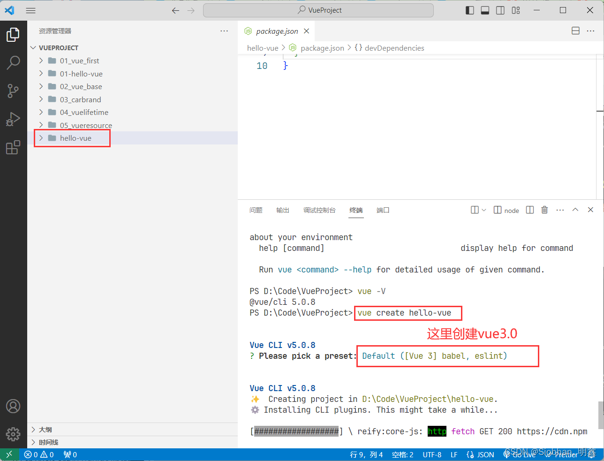
Task: Switch to the 终端 terminal tab
Action: click(356, 210)
